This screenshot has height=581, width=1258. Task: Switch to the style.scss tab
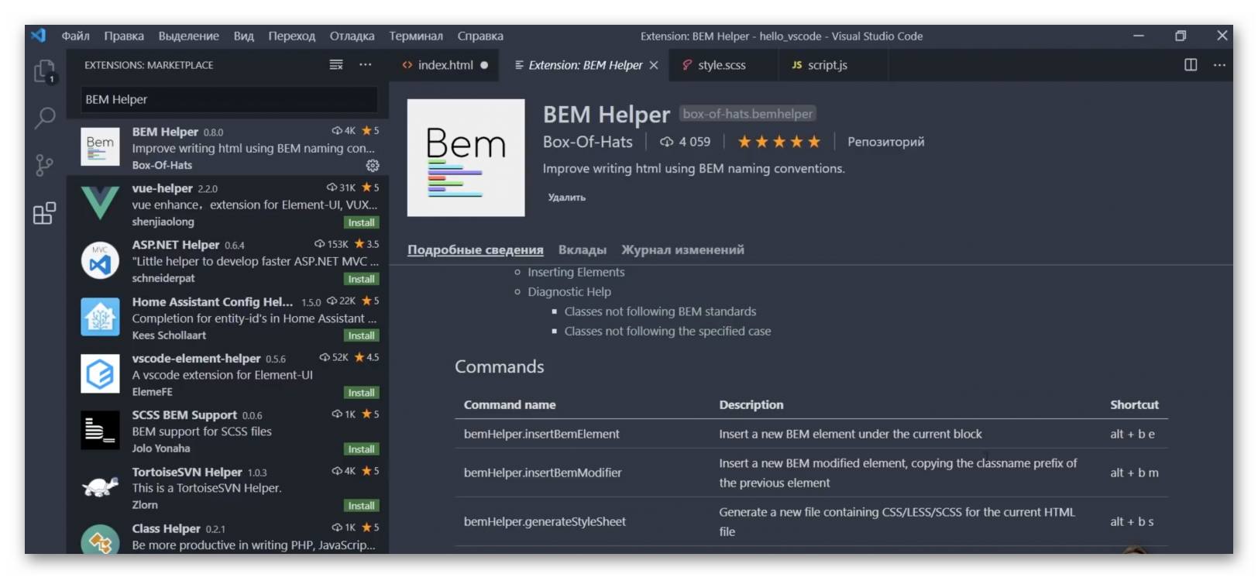click(x=721, y=65)
